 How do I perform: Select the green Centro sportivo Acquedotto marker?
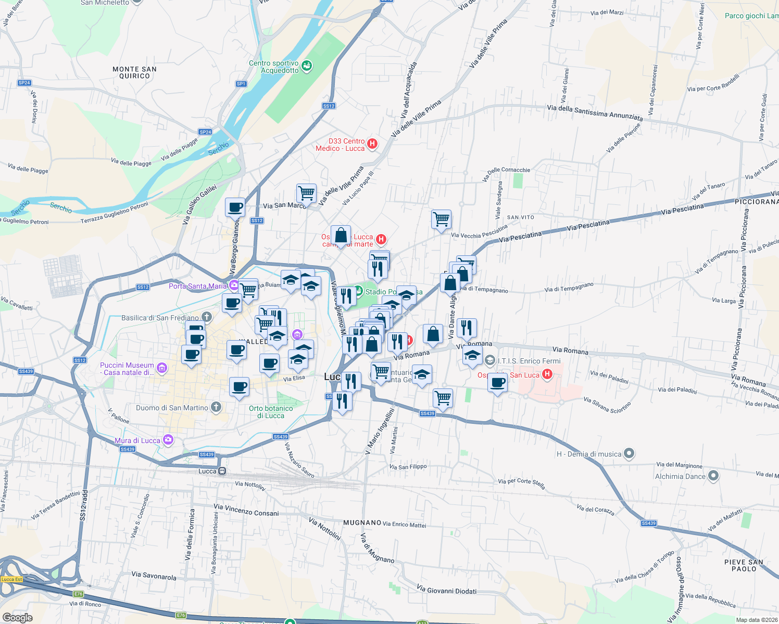pyautogui.click(x=306, y=66)
